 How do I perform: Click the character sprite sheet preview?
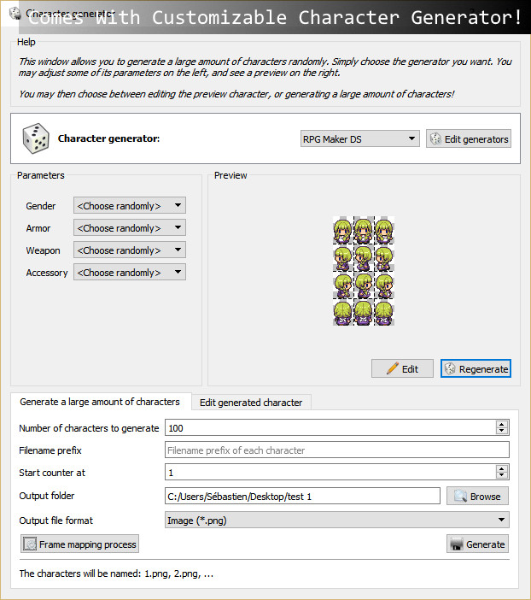click(363, 270)
